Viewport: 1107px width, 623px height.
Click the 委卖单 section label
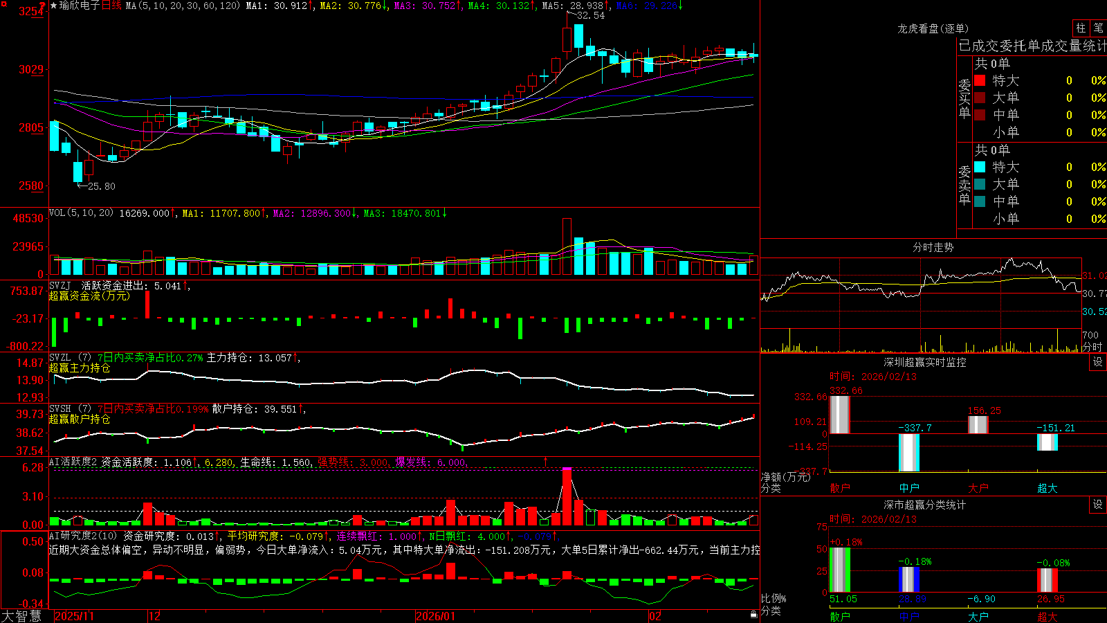pos(964,185)
